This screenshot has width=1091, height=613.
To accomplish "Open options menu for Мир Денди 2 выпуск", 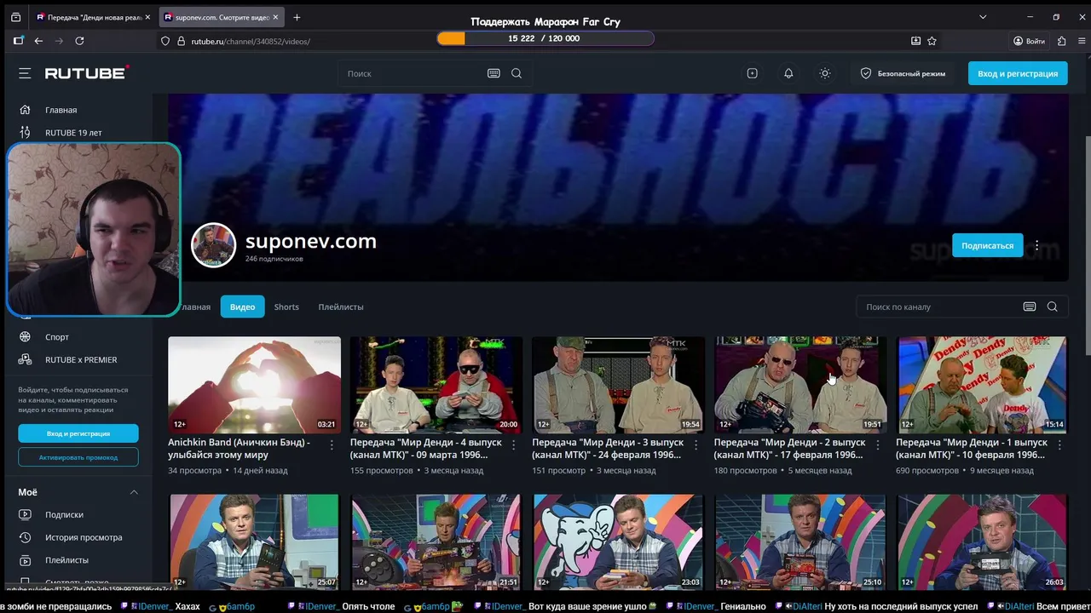I will pyautogui.click(x=878, y=444).
